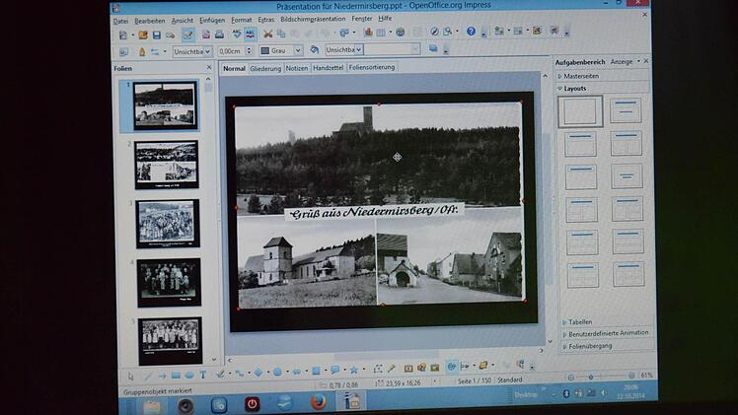Image resolution: width=738 pixels, height=415 pixels.
Task: Open Firefox from the taskbar
Action: (x=318, y=402)
